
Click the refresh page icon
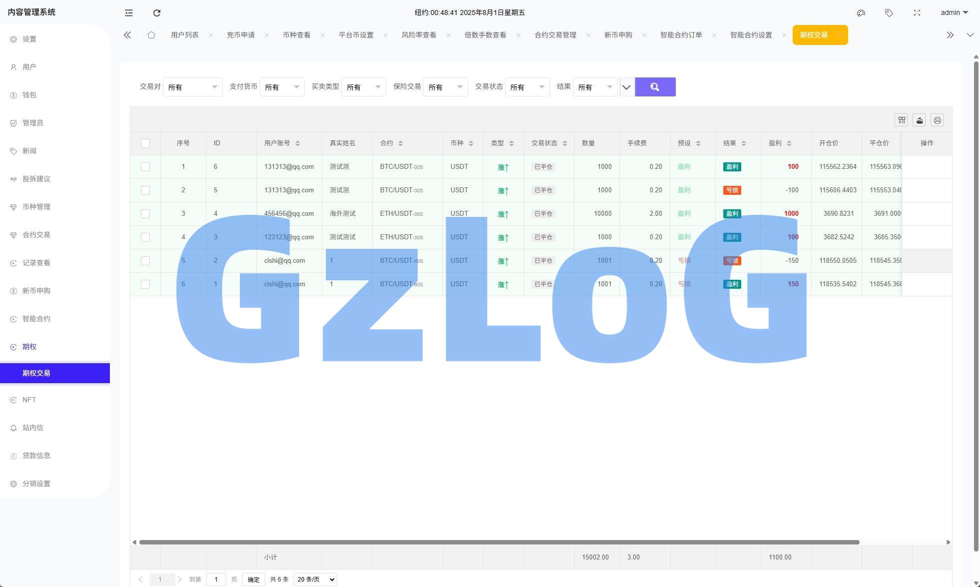(157, 13)
